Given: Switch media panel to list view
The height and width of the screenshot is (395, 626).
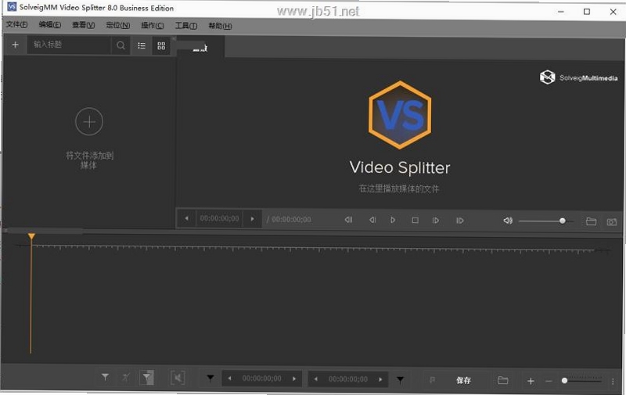Looking at the screenshot, I should [x=142, y=45].
